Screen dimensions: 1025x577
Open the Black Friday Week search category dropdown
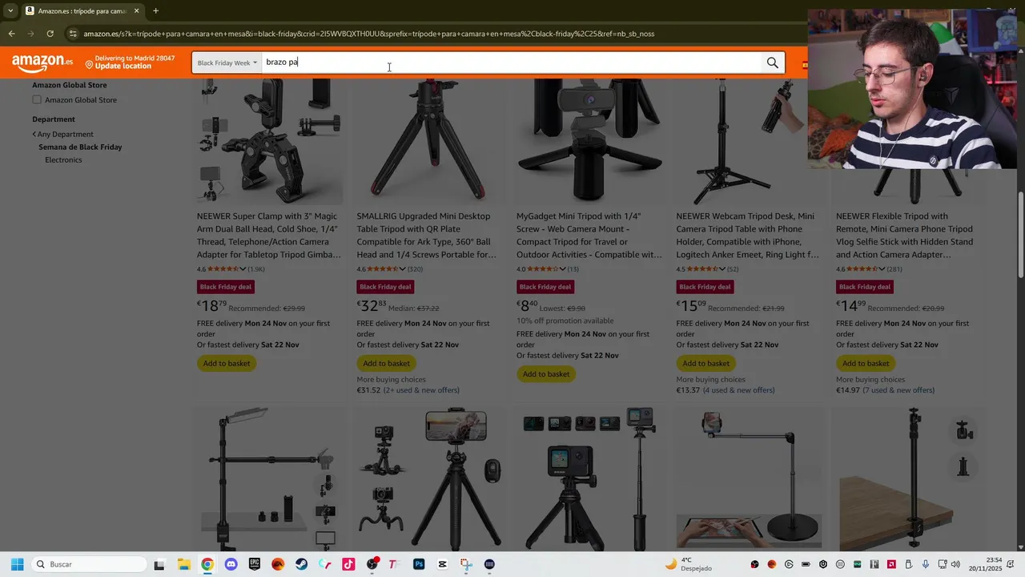coord(227,63)
